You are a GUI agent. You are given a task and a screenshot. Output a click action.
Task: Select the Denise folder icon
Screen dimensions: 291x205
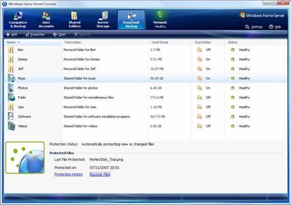tap(11, 59)
